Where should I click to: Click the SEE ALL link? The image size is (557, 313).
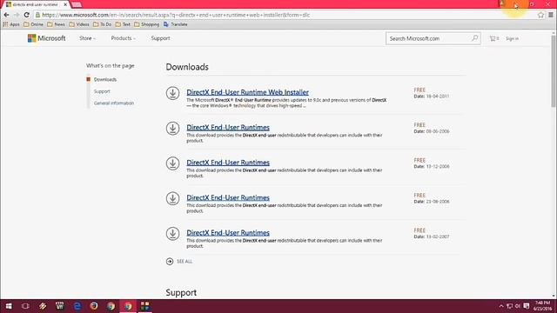[x=185, y=262]
